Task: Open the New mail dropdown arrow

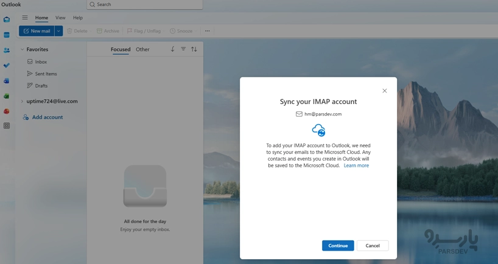Action: 58,31
